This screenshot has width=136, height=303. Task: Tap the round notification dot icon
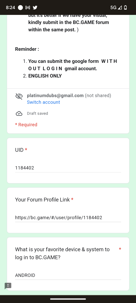(x=20, y=8)
